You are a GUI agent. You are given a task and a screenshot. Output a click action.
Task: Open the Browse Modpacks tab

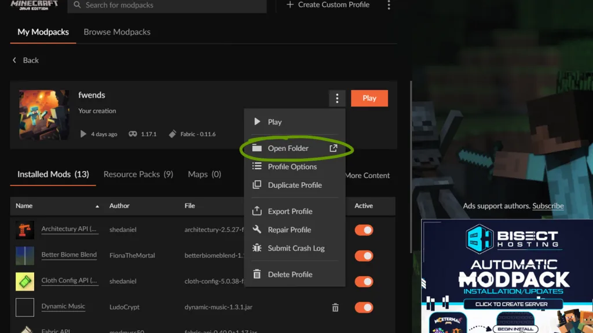(x=117, y=32)
